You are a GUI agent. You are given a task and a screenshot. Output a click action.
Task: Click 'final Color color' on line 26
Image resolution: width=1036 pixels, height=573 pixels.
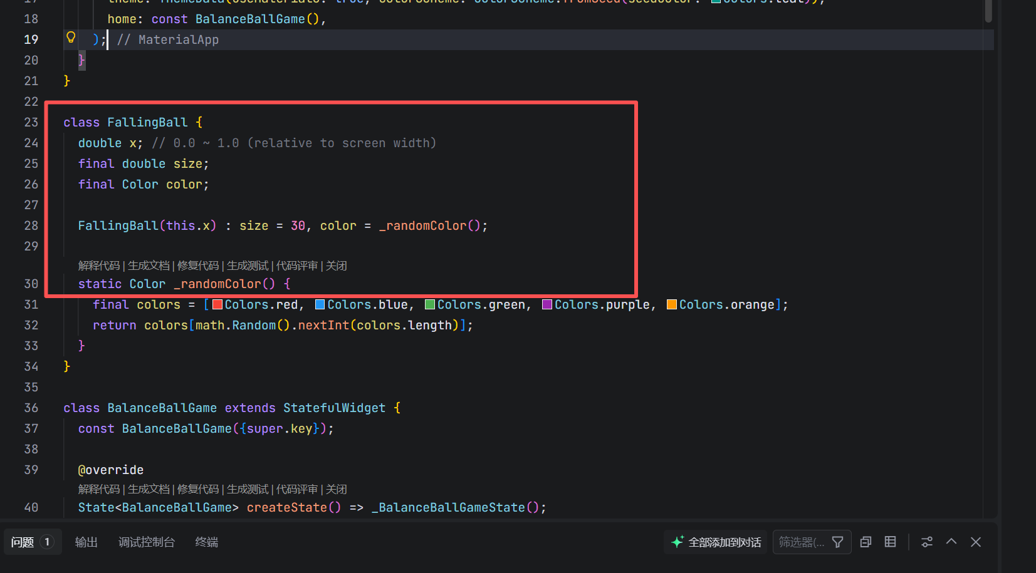(140, 184)
